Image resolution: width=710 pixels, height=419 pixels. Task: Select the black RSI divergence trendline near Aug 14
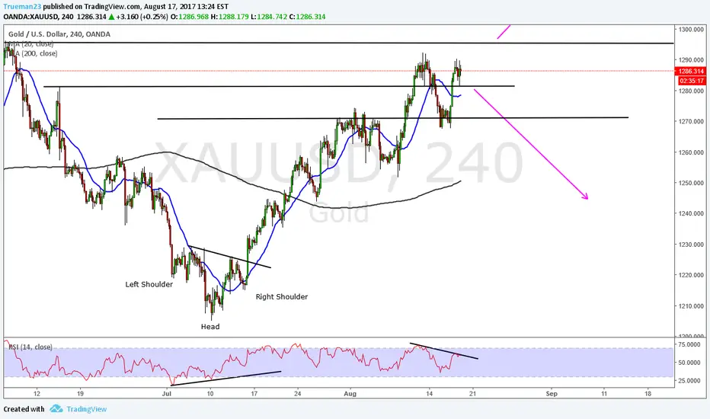click(443, 351)
